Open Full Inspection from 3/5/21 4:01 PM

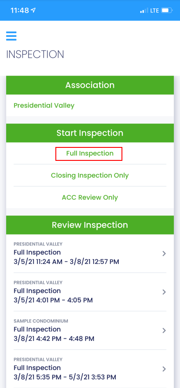[90, 292]
